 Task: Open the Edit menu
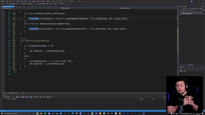coord(7,1)
